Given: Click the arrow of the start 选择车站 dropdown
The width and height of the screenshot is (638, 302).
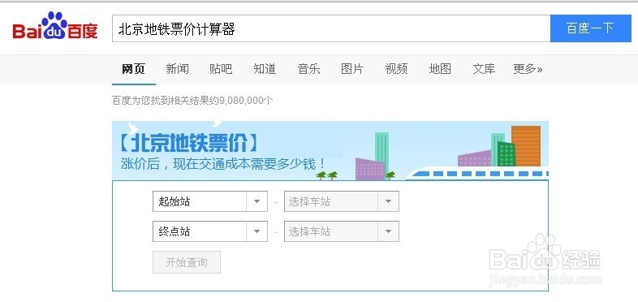Looking at the screenshot, I should (388, 201).
